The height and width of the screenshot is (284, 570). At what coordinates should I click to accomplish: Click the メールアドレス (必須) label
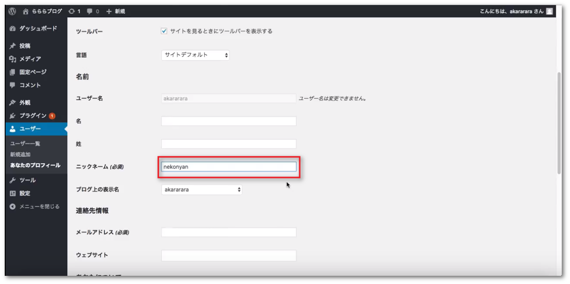tap(103, 232)
